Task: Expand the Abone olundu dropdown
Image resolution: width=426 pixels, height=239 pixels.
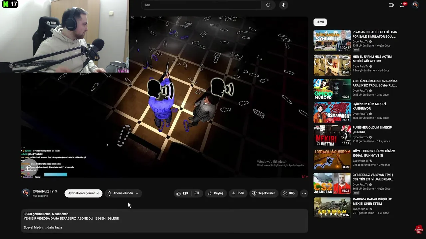Action: (123, 193)
